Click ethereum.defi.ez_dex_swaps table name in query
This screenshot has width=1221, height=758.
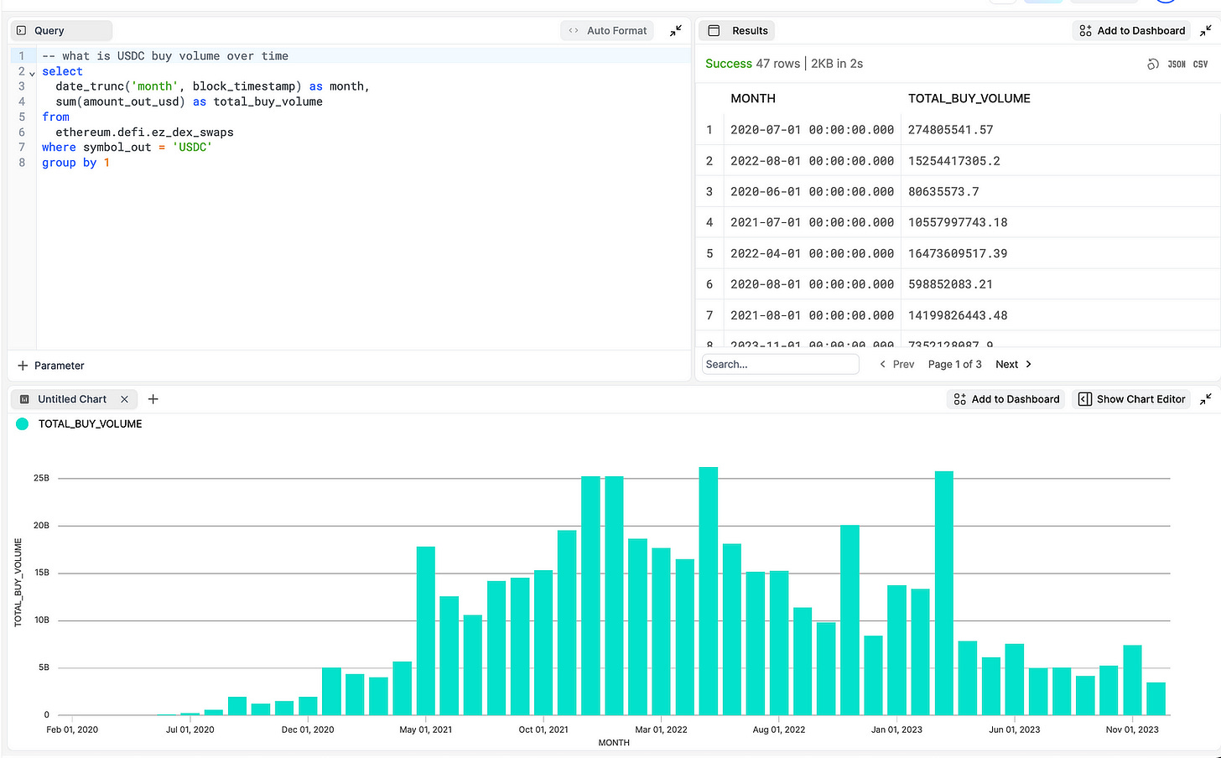(x=144, y=132)
